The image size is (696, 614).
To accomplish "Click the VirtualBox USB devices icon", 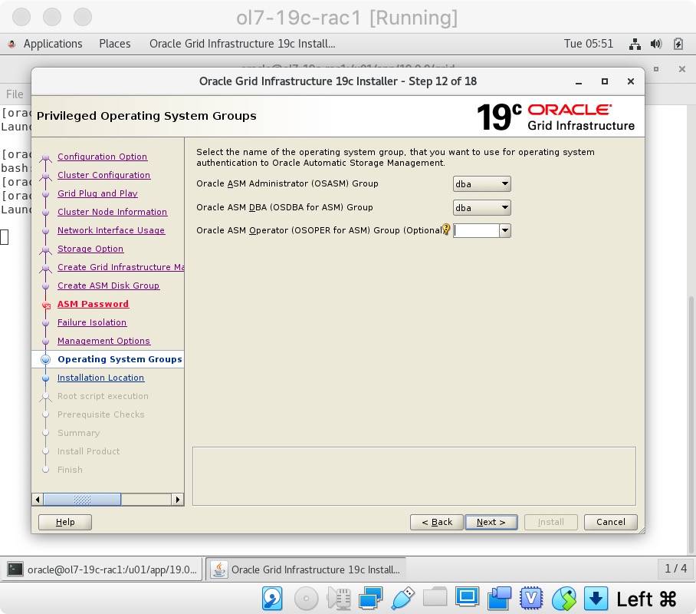I will click(403, 599).
